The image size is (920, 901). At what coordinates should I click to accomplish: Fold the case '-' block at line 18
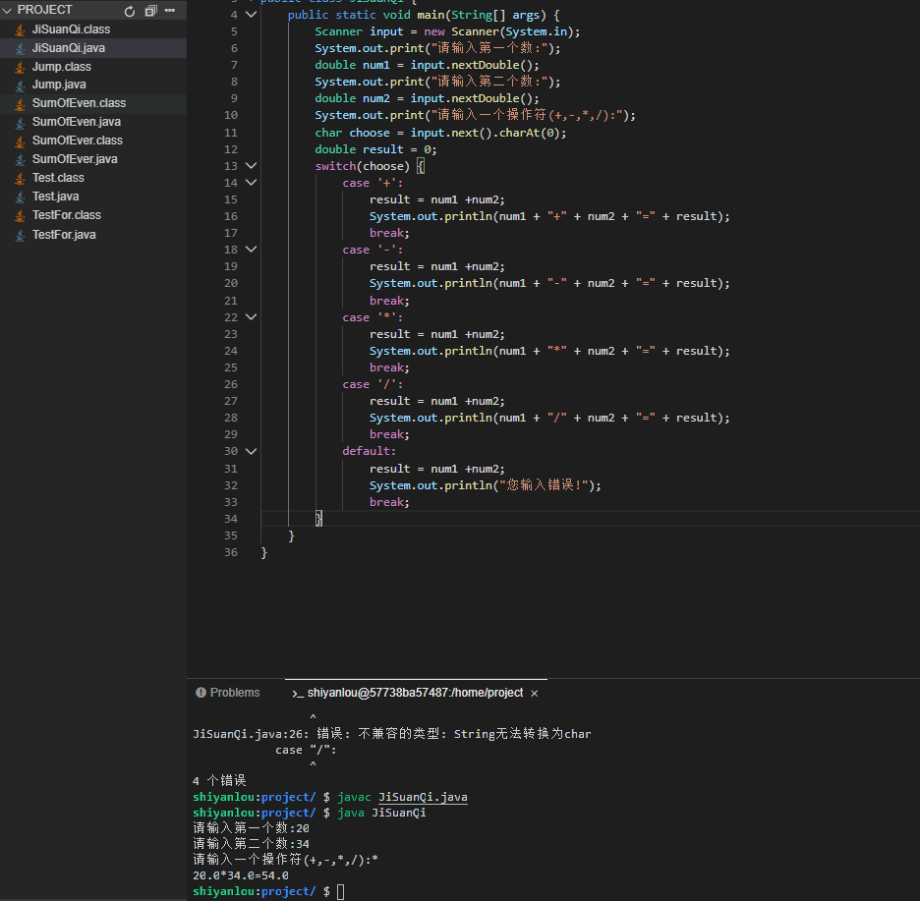pos(251,250)
